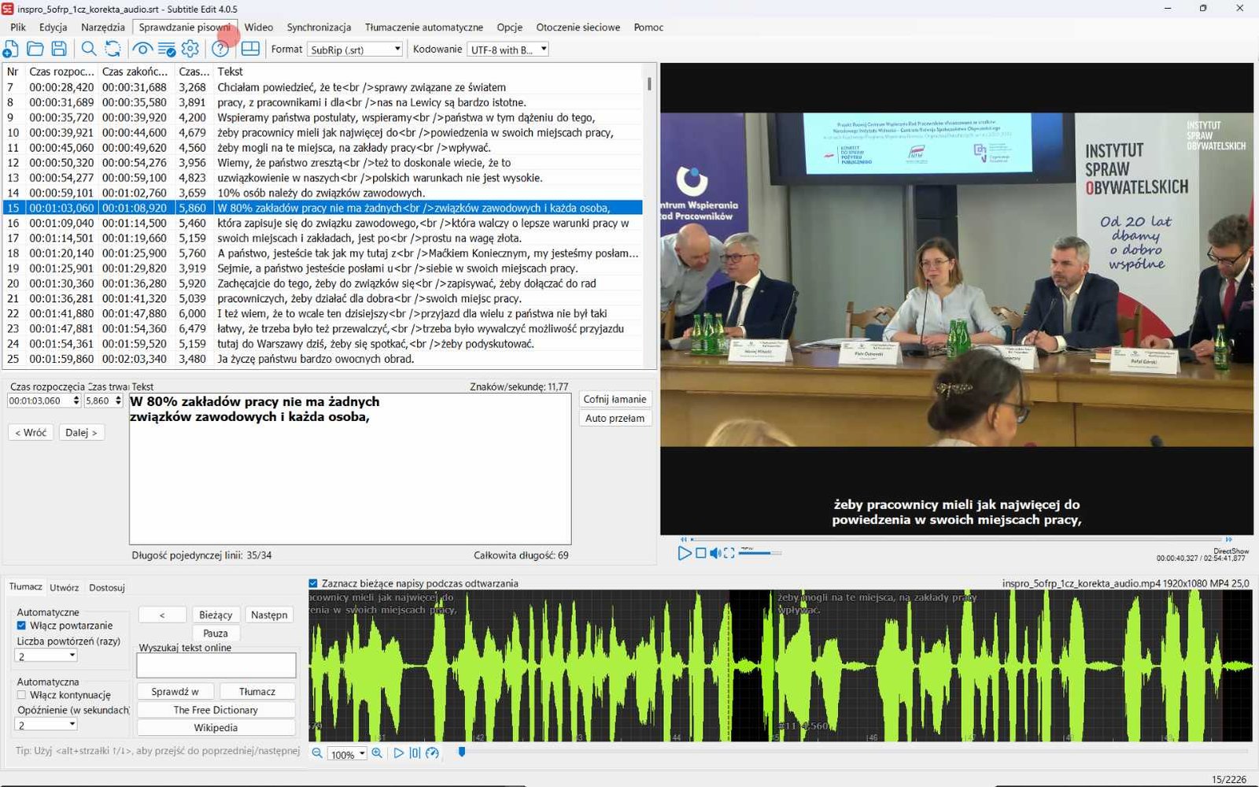
Task: Open the Tłumaczenie automatyczne menu
Action: click(424, 27)
